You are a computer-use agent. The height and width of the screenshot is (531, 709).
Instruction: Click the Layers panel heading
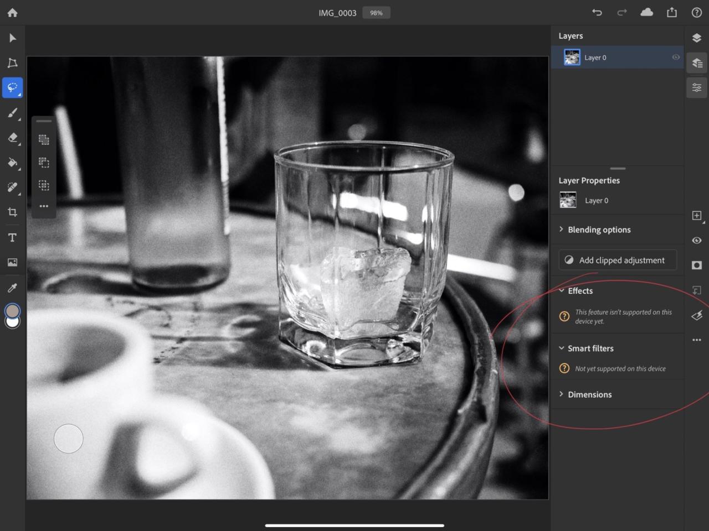click(571, 36)
